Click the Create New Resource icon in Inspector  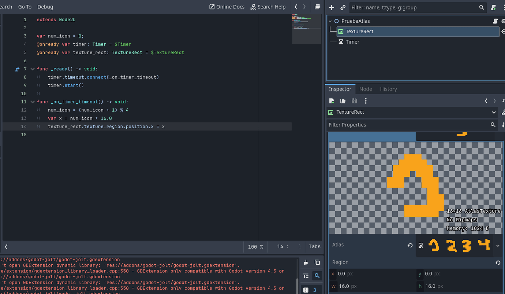tap(332, 101)
